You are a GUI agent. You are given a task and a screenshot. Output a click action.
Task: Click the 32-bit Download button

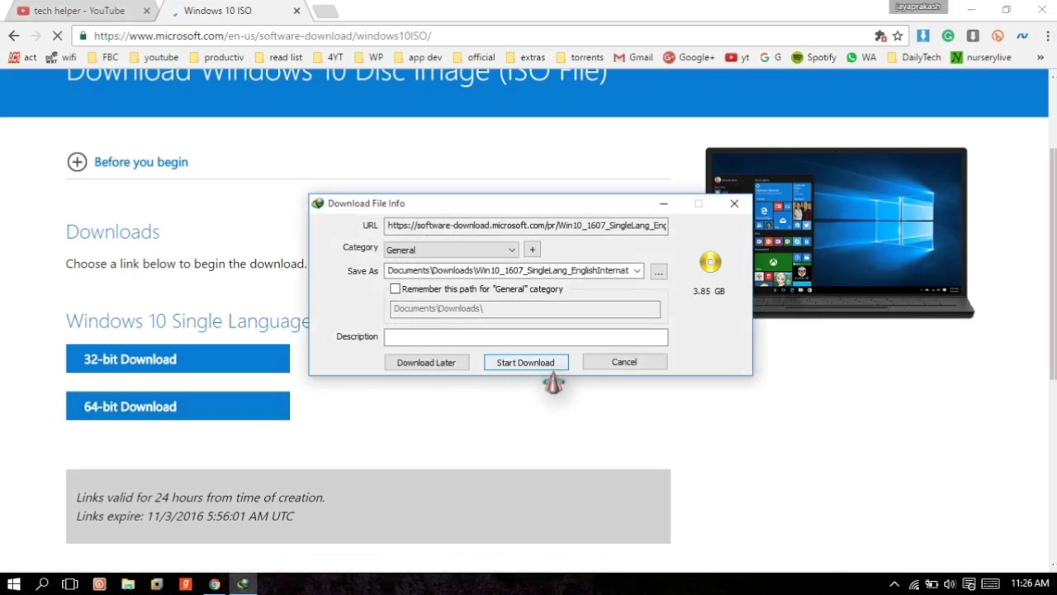point(178,359)
